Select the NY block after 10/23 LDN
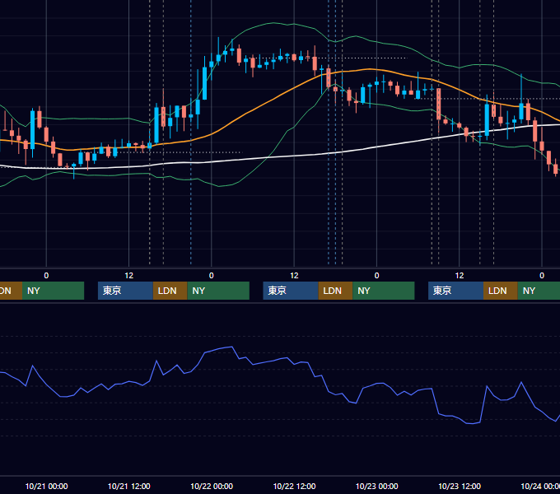Image resolution: width=560 pixels, height=494 pixels. [x=539, y=291]
